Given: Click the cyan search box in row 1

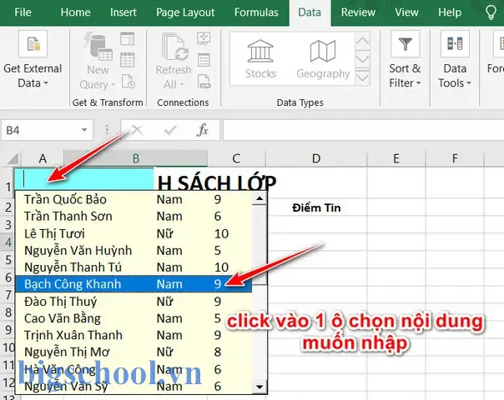Looking at the screenshot, I should tap(84, 178).
